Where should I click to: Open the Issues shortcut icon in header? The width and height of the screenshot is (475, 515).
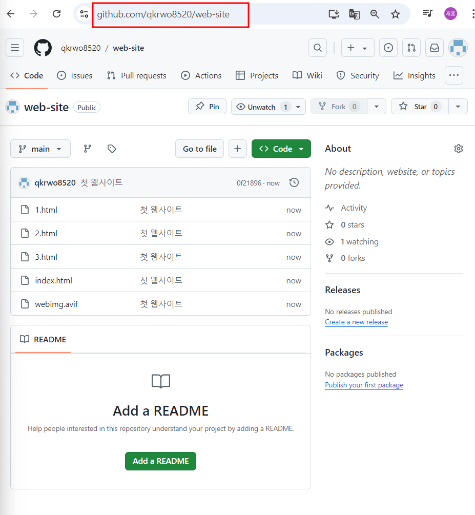(388, 48)
